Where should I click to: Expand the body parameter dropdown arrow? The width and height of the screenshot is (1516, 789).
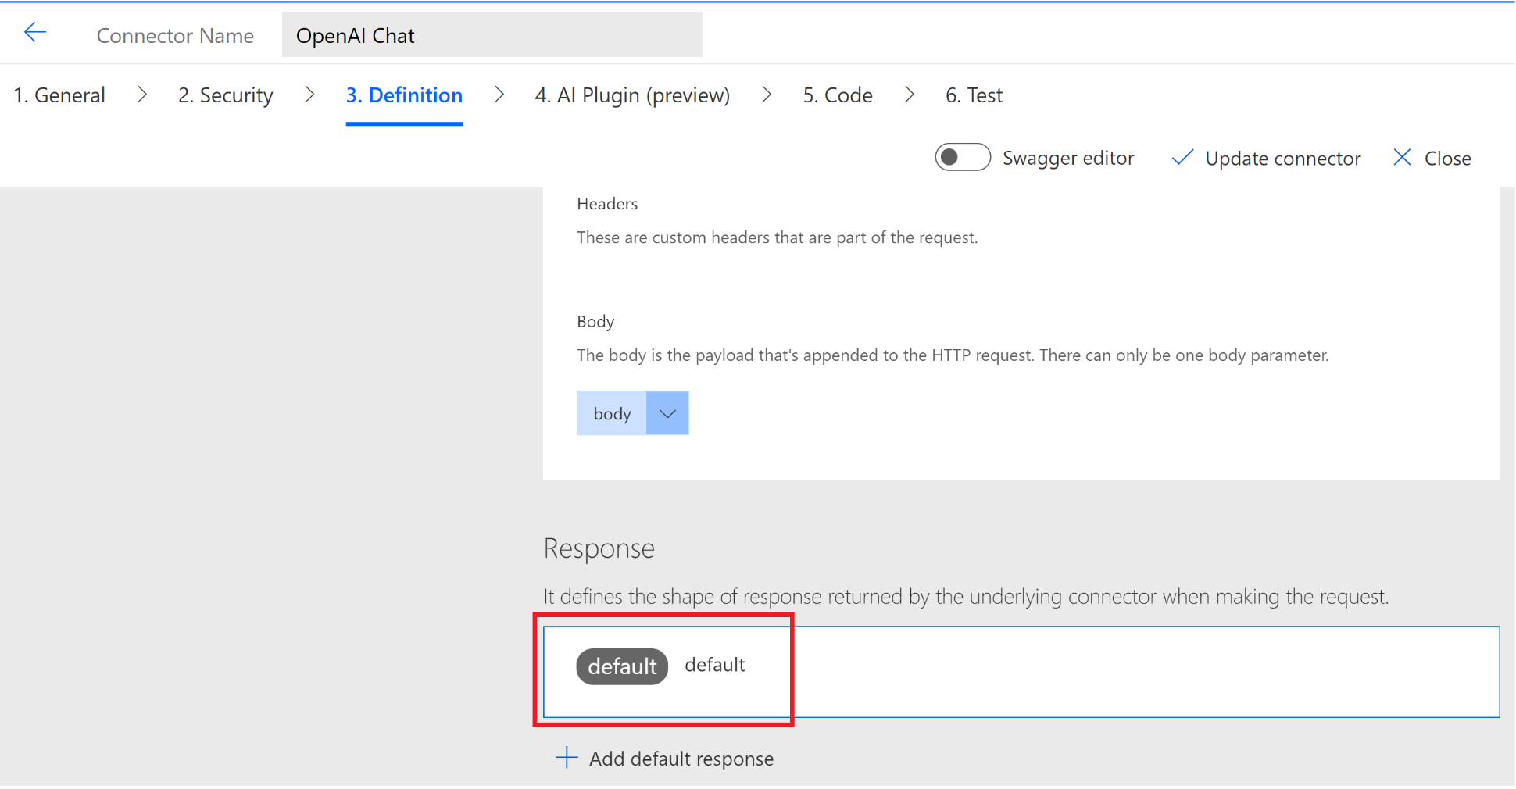(667, 413)
